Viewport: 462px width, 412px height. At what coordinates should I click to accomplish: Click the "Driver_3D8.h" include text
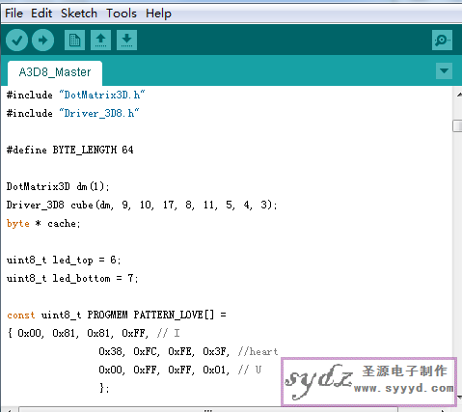click(99, 113)
